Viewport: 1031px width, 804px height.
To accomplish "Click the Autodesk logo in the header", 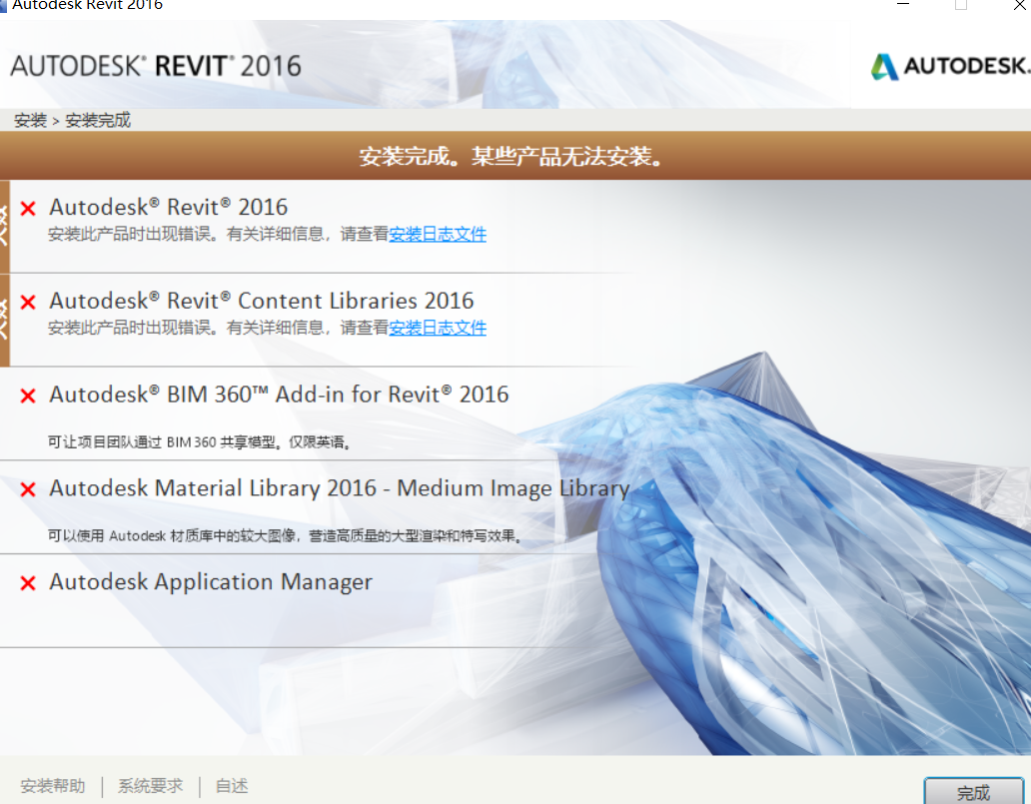I will (x=949, y=66).
